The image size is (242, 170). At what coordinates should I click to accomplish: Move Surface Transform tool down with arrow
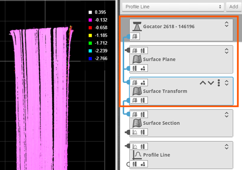211,83
